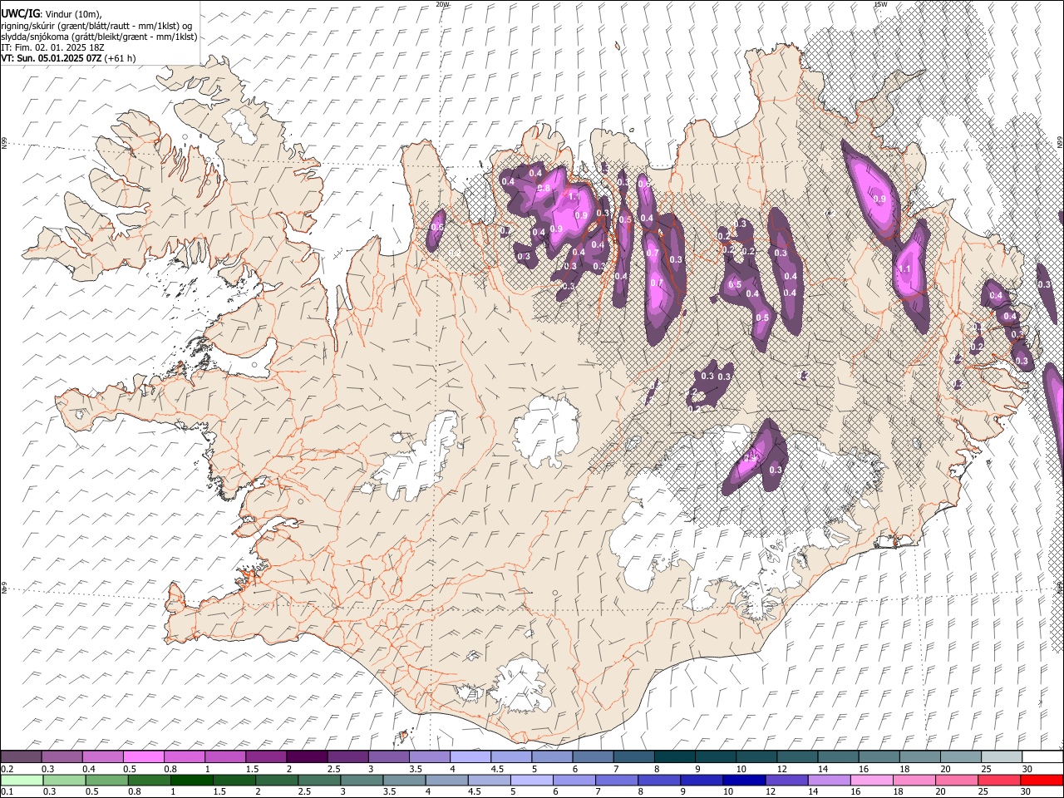This screenshot has height=798, width=1064.
Task: Click the 15W longitude label at the top edge
Action: point(880,4)
